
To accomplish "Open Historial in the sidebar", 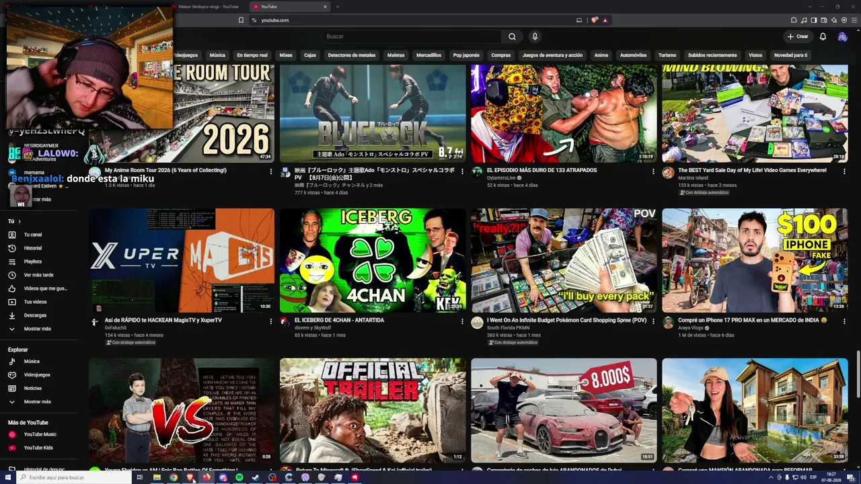I will (x=38, y=248).
